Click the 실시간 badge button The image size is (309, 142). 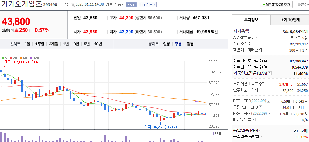131,4
